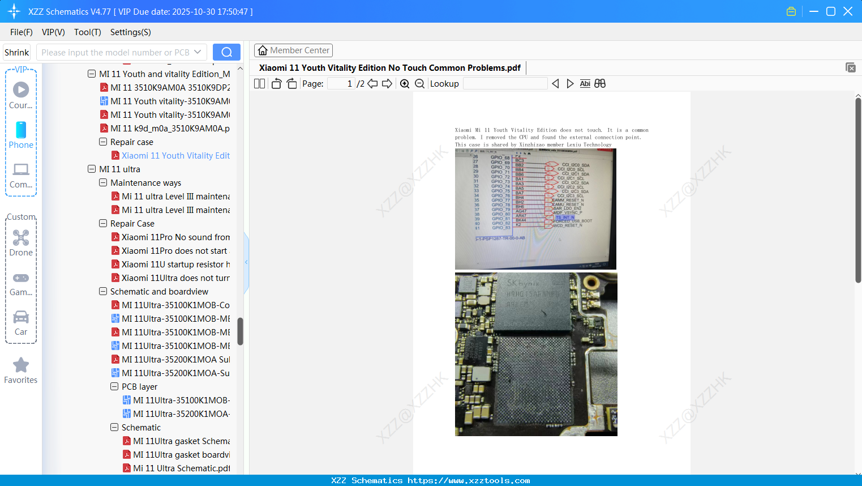
Task: Select the Phone category icon
Action: point(21,135)
